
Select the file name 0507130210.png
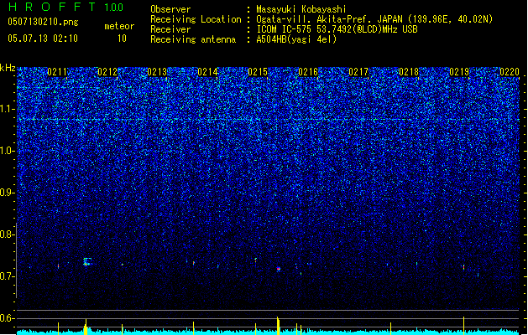tap(43, 22)
